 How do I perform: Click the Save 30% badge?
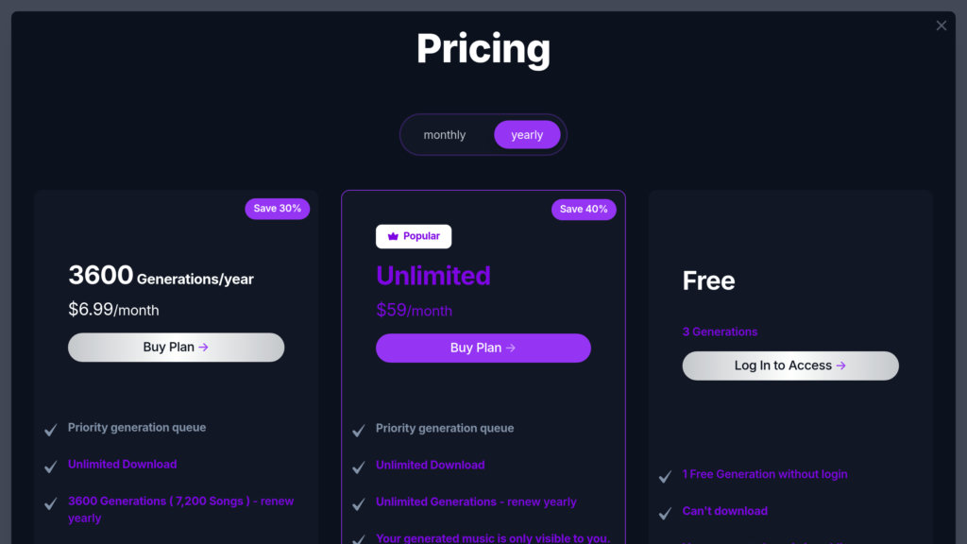click(x=278, y=209)
